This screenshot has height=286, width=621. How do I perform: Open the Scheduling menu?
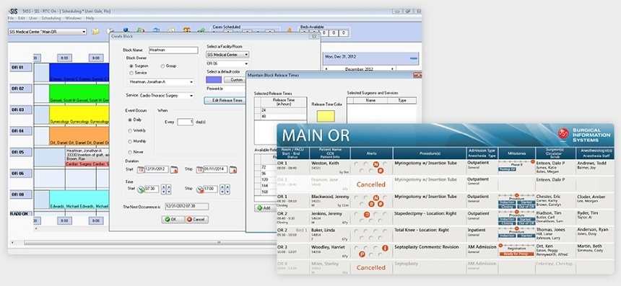tap(51, 18)
